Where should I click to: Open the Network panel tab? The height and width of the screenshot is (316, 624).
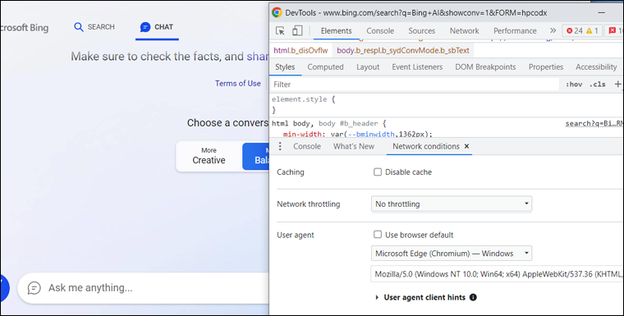(x=465, y=30)
